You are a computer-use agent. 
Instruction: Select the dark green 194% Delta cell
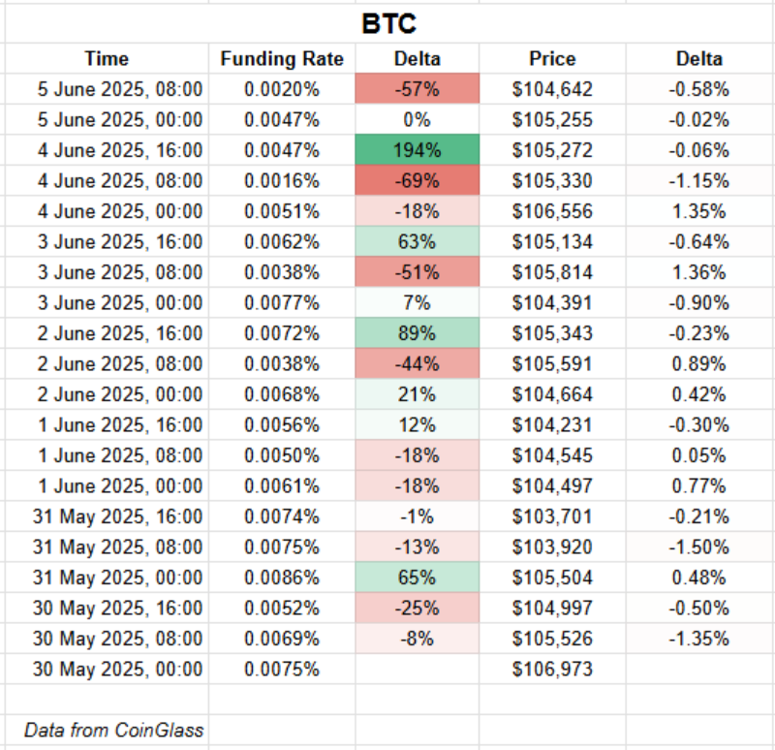point(418,150)
